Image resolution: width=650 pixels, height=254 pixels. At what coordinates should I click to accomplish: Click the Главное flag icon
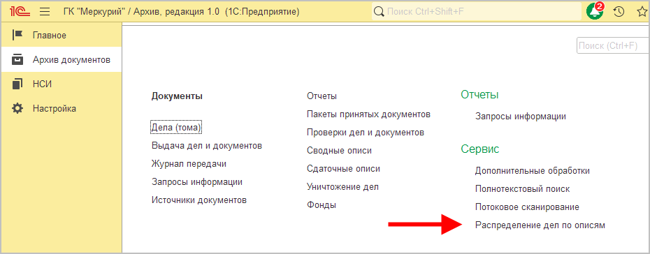pos(17,36)
